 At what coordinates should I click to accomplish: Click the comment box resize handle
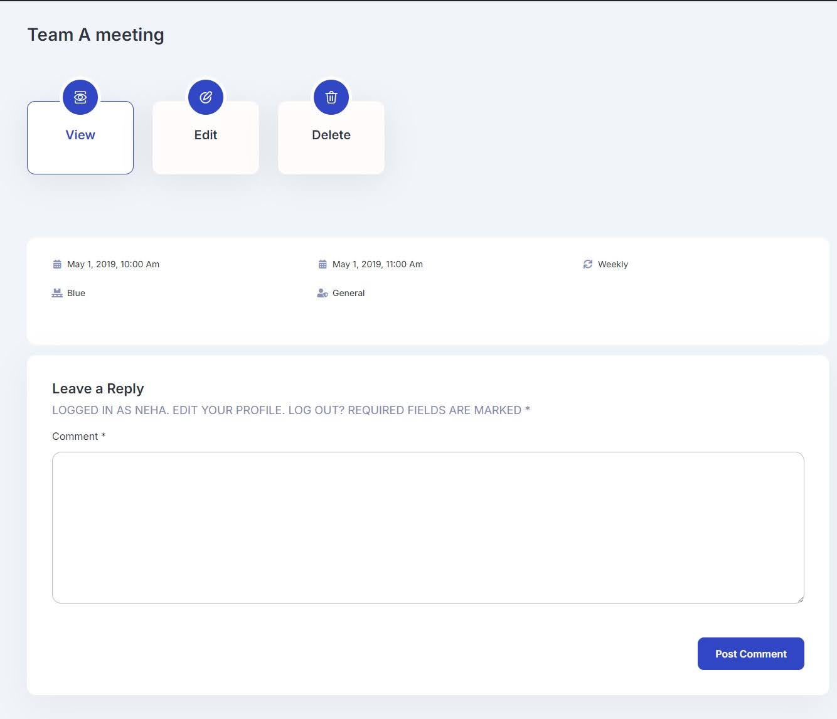point(800,599)
